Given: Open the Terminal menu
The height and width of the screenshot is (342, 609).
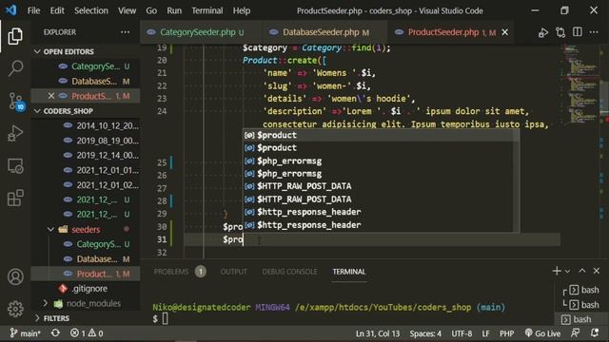Looking at the screenshot, I should 207,10.
